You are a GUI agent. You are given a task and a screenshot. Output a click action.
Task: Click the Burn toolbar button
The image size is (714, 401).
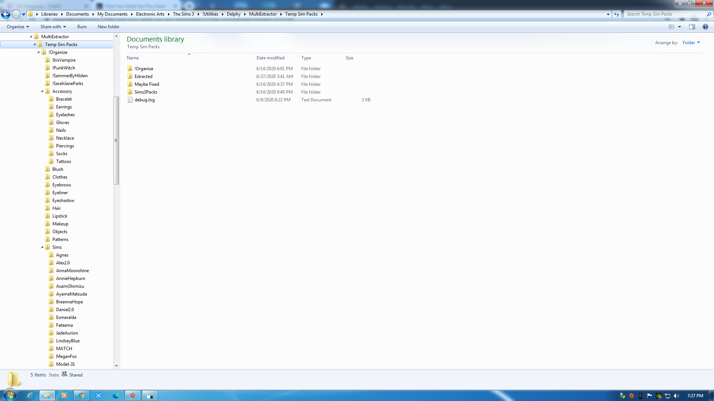82,27
